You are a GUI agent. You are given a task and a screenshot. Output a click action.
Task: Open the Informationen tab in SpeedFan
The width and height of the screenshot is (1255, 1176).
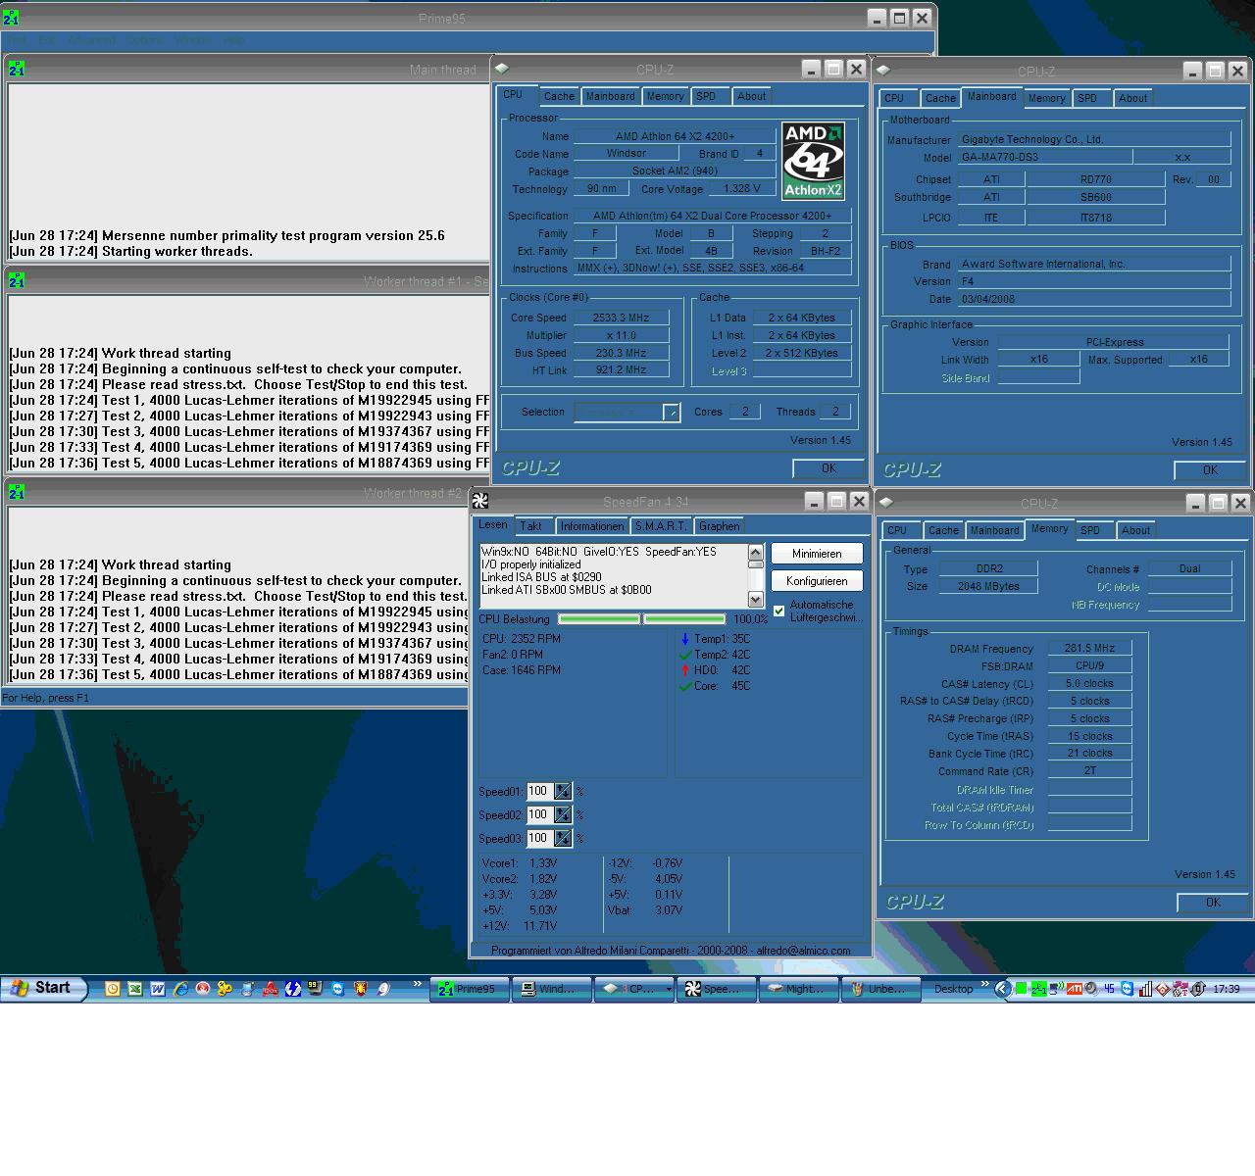point(592,526)
